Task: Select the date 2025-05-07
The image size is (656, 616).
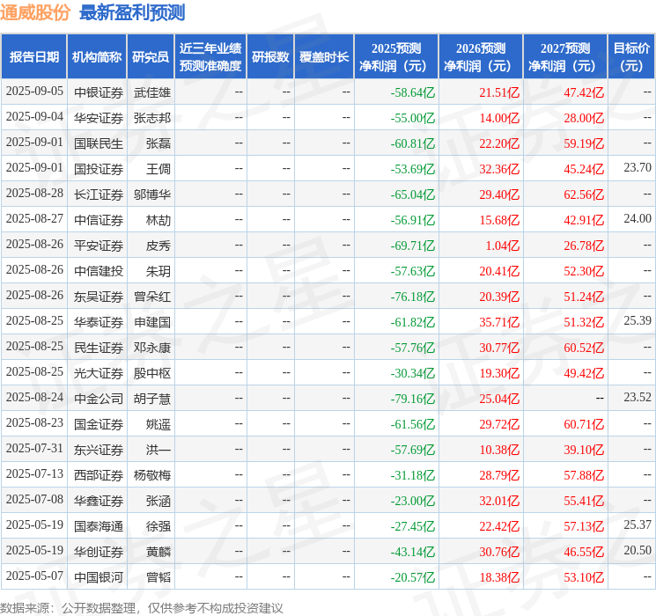Action: [34, 576]
